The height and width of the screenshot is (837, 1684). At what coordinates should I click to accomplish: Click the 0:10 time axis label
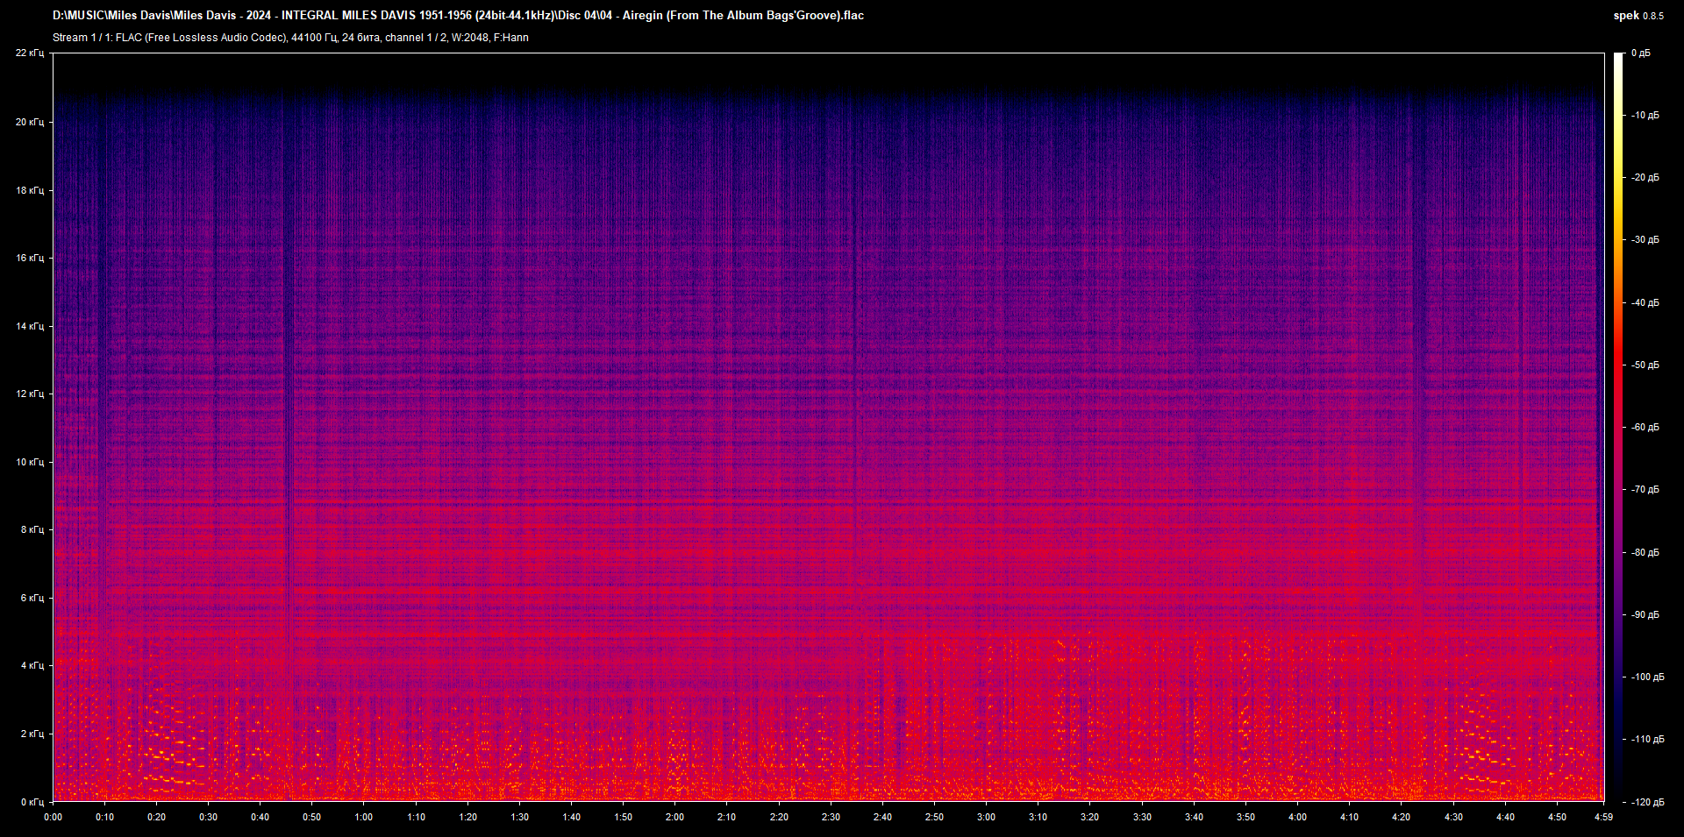click(x=104, y=817)
